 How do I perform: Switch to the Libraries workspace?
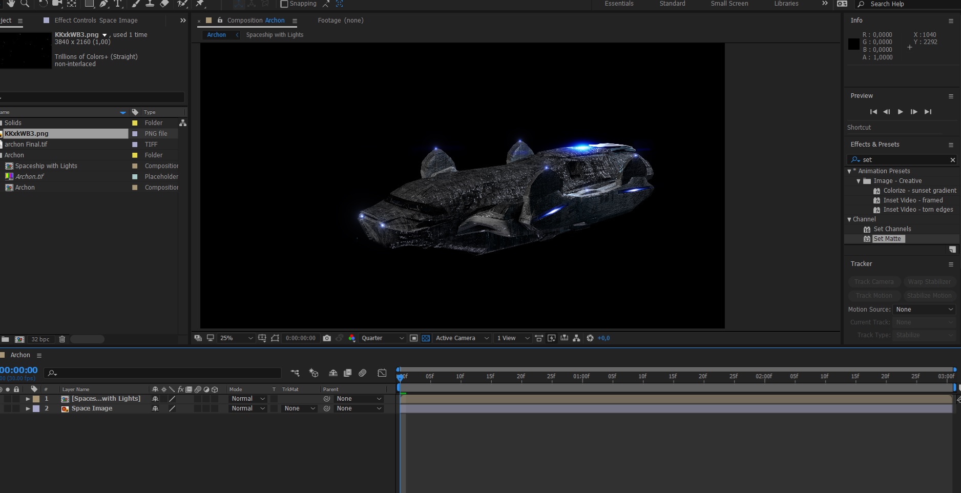pyautogui.click(x=786, y=4)
